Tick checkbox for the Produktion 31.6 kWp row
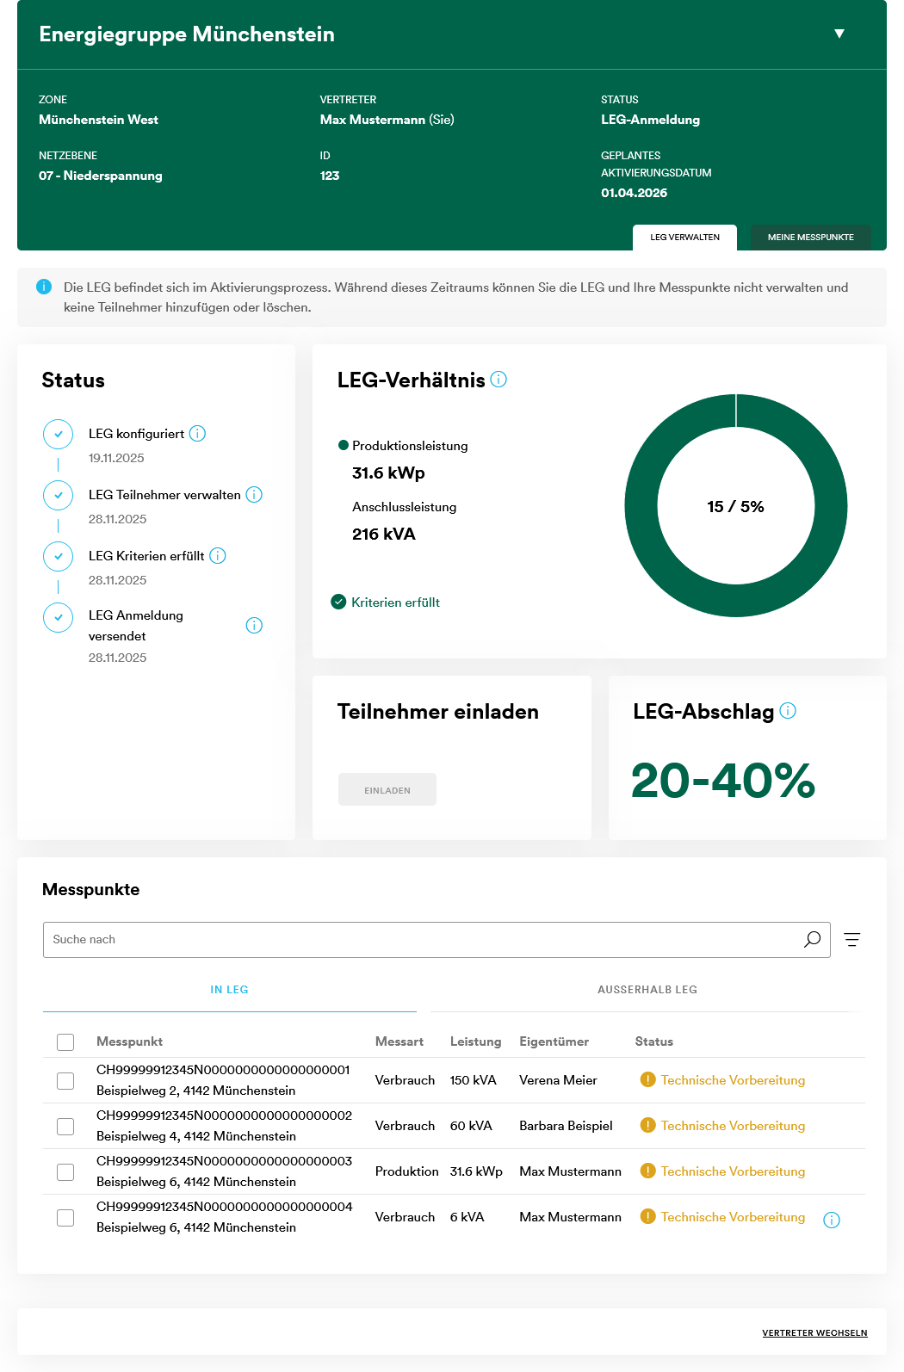 65,1172
